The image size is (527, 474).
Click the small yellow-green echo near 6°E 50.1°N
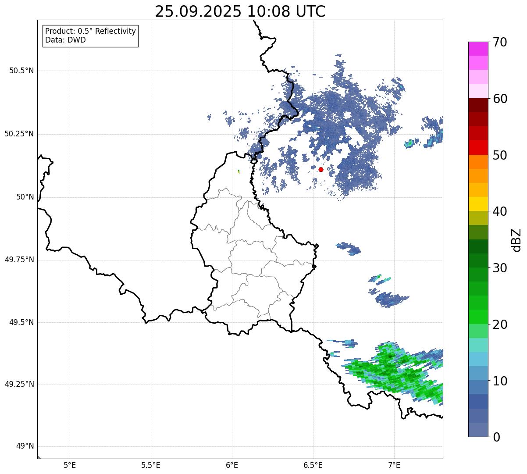click(x=239, y=171)
